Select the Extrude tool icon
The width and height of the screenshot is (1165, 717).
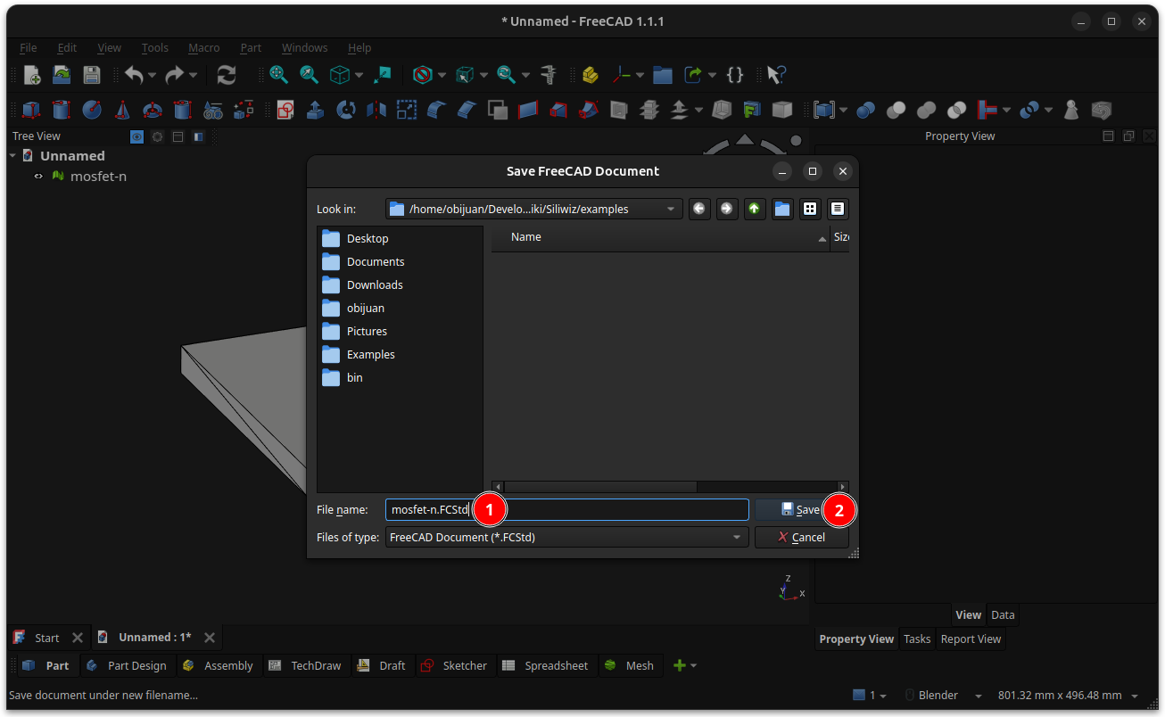click(315, 110)
